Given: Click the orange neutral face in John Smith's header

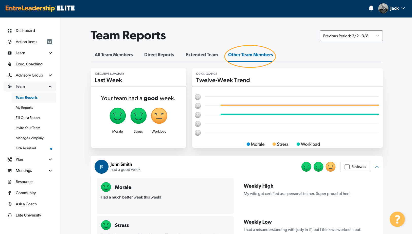Looking at the screenshot, I should 331,167.
